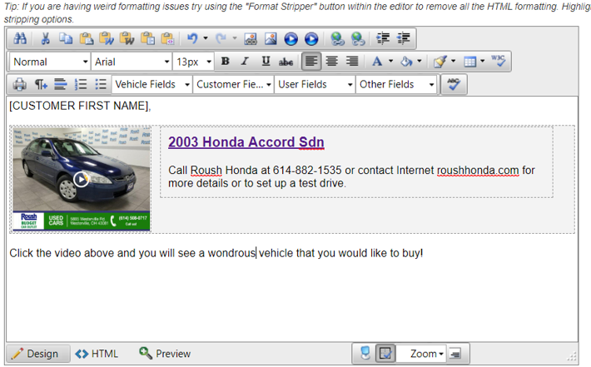Viewport: 591px width, 367px height.
Task: Click the Print icon in the toolbar
Action: tap(20, 84)
